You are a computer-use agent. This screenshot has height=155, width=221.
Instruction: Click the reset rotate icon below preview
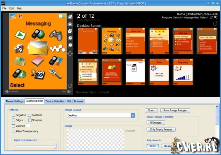(70, 86)
